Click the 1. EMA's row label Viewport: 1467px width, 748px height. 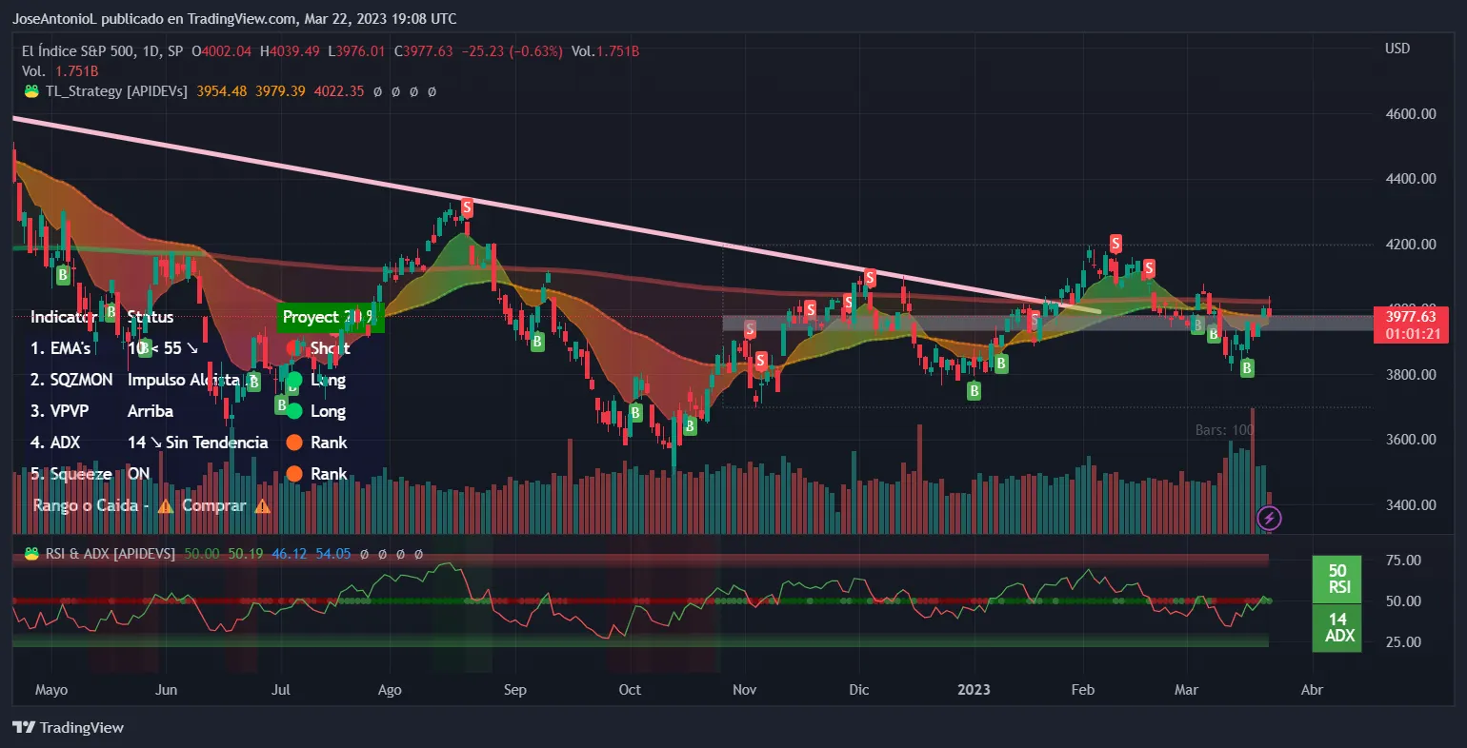61,348
